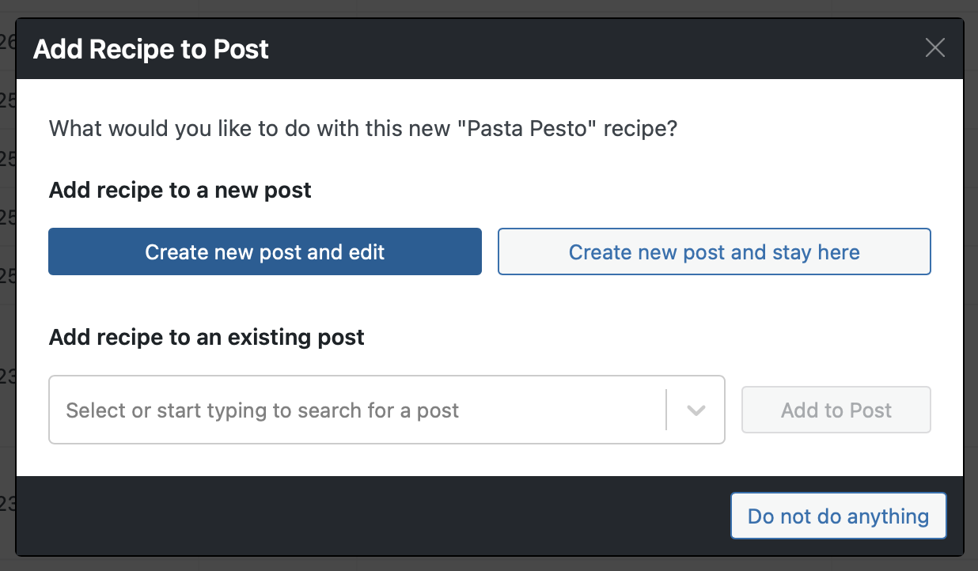Click the "Pasta Pesto" recipe name text
This screenshot has width=978, height=571.
tap(531, 129)
